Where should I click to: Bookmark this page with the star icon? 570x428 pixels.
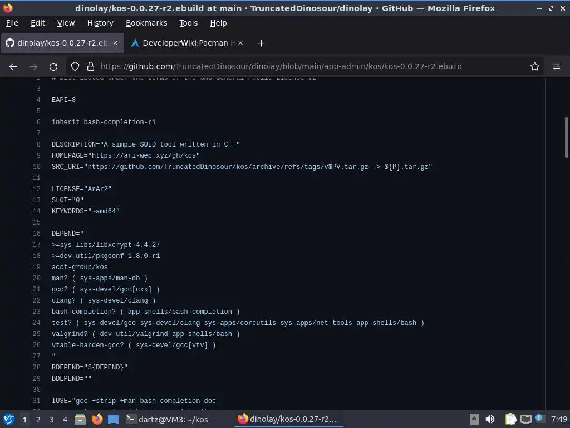pyautogui.click(x=535, y=67)
